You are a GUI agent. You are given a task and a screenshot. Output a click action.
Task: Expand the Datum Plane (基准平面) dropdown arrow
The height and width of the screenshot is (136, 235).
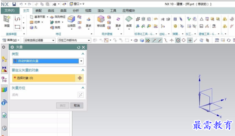tap(48, 17)
